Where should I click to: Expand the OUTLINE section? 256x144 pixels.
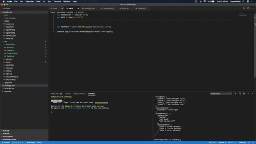(24, 131)
